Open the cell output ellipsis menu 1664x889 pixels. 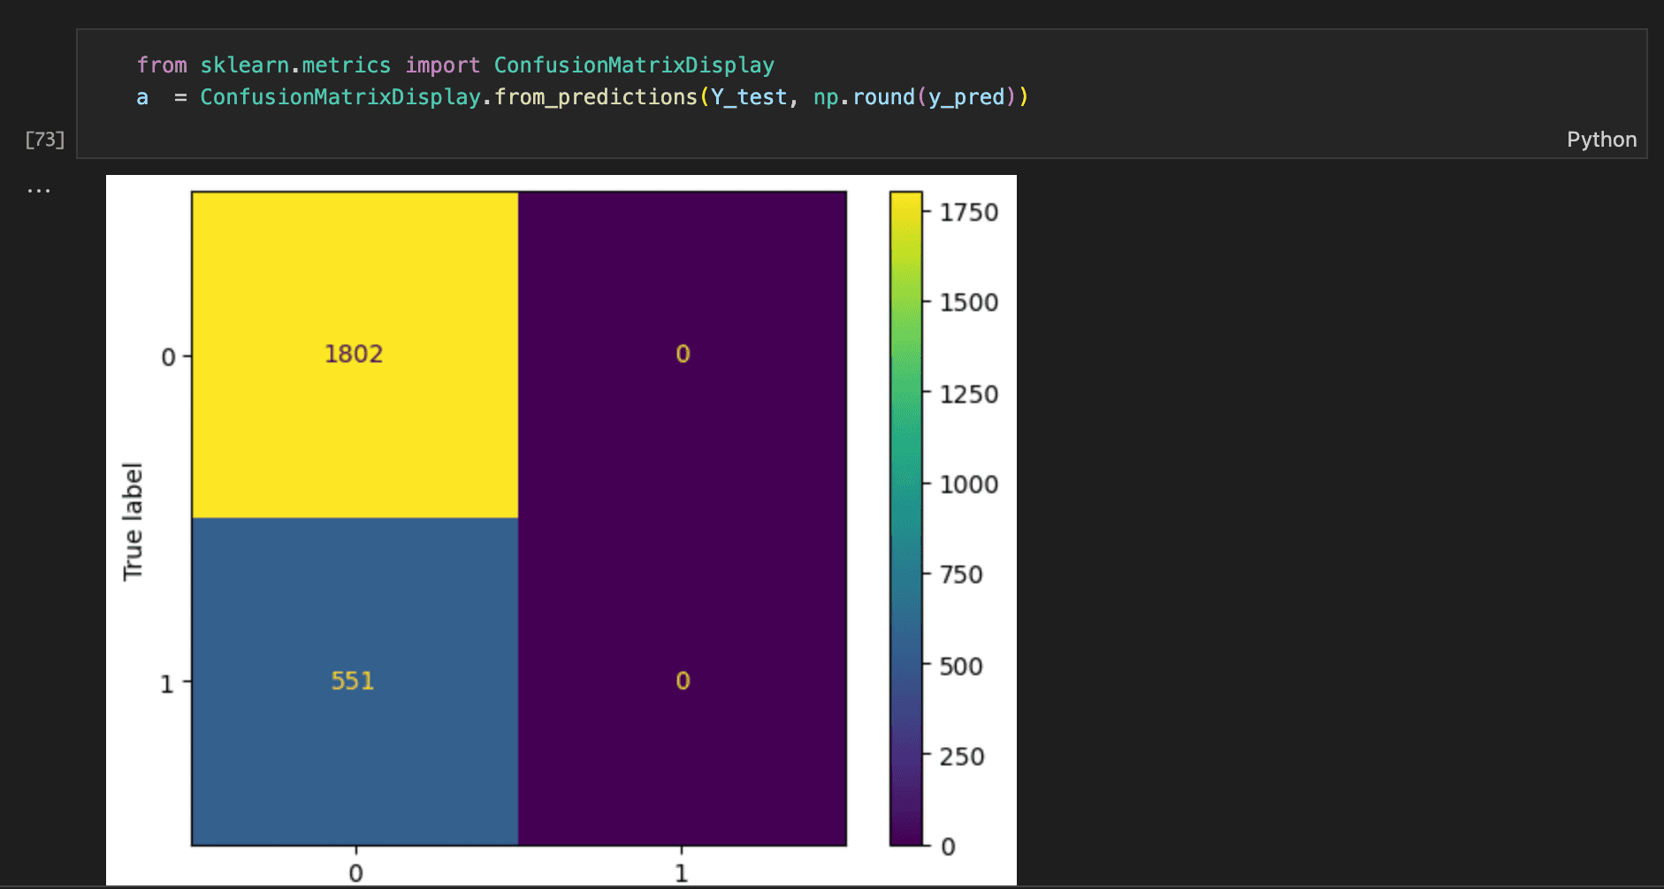click(39, 190)
